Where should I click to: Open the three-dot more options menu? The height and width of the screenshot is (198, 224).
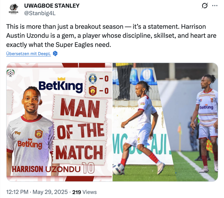[x=215, y=6]
